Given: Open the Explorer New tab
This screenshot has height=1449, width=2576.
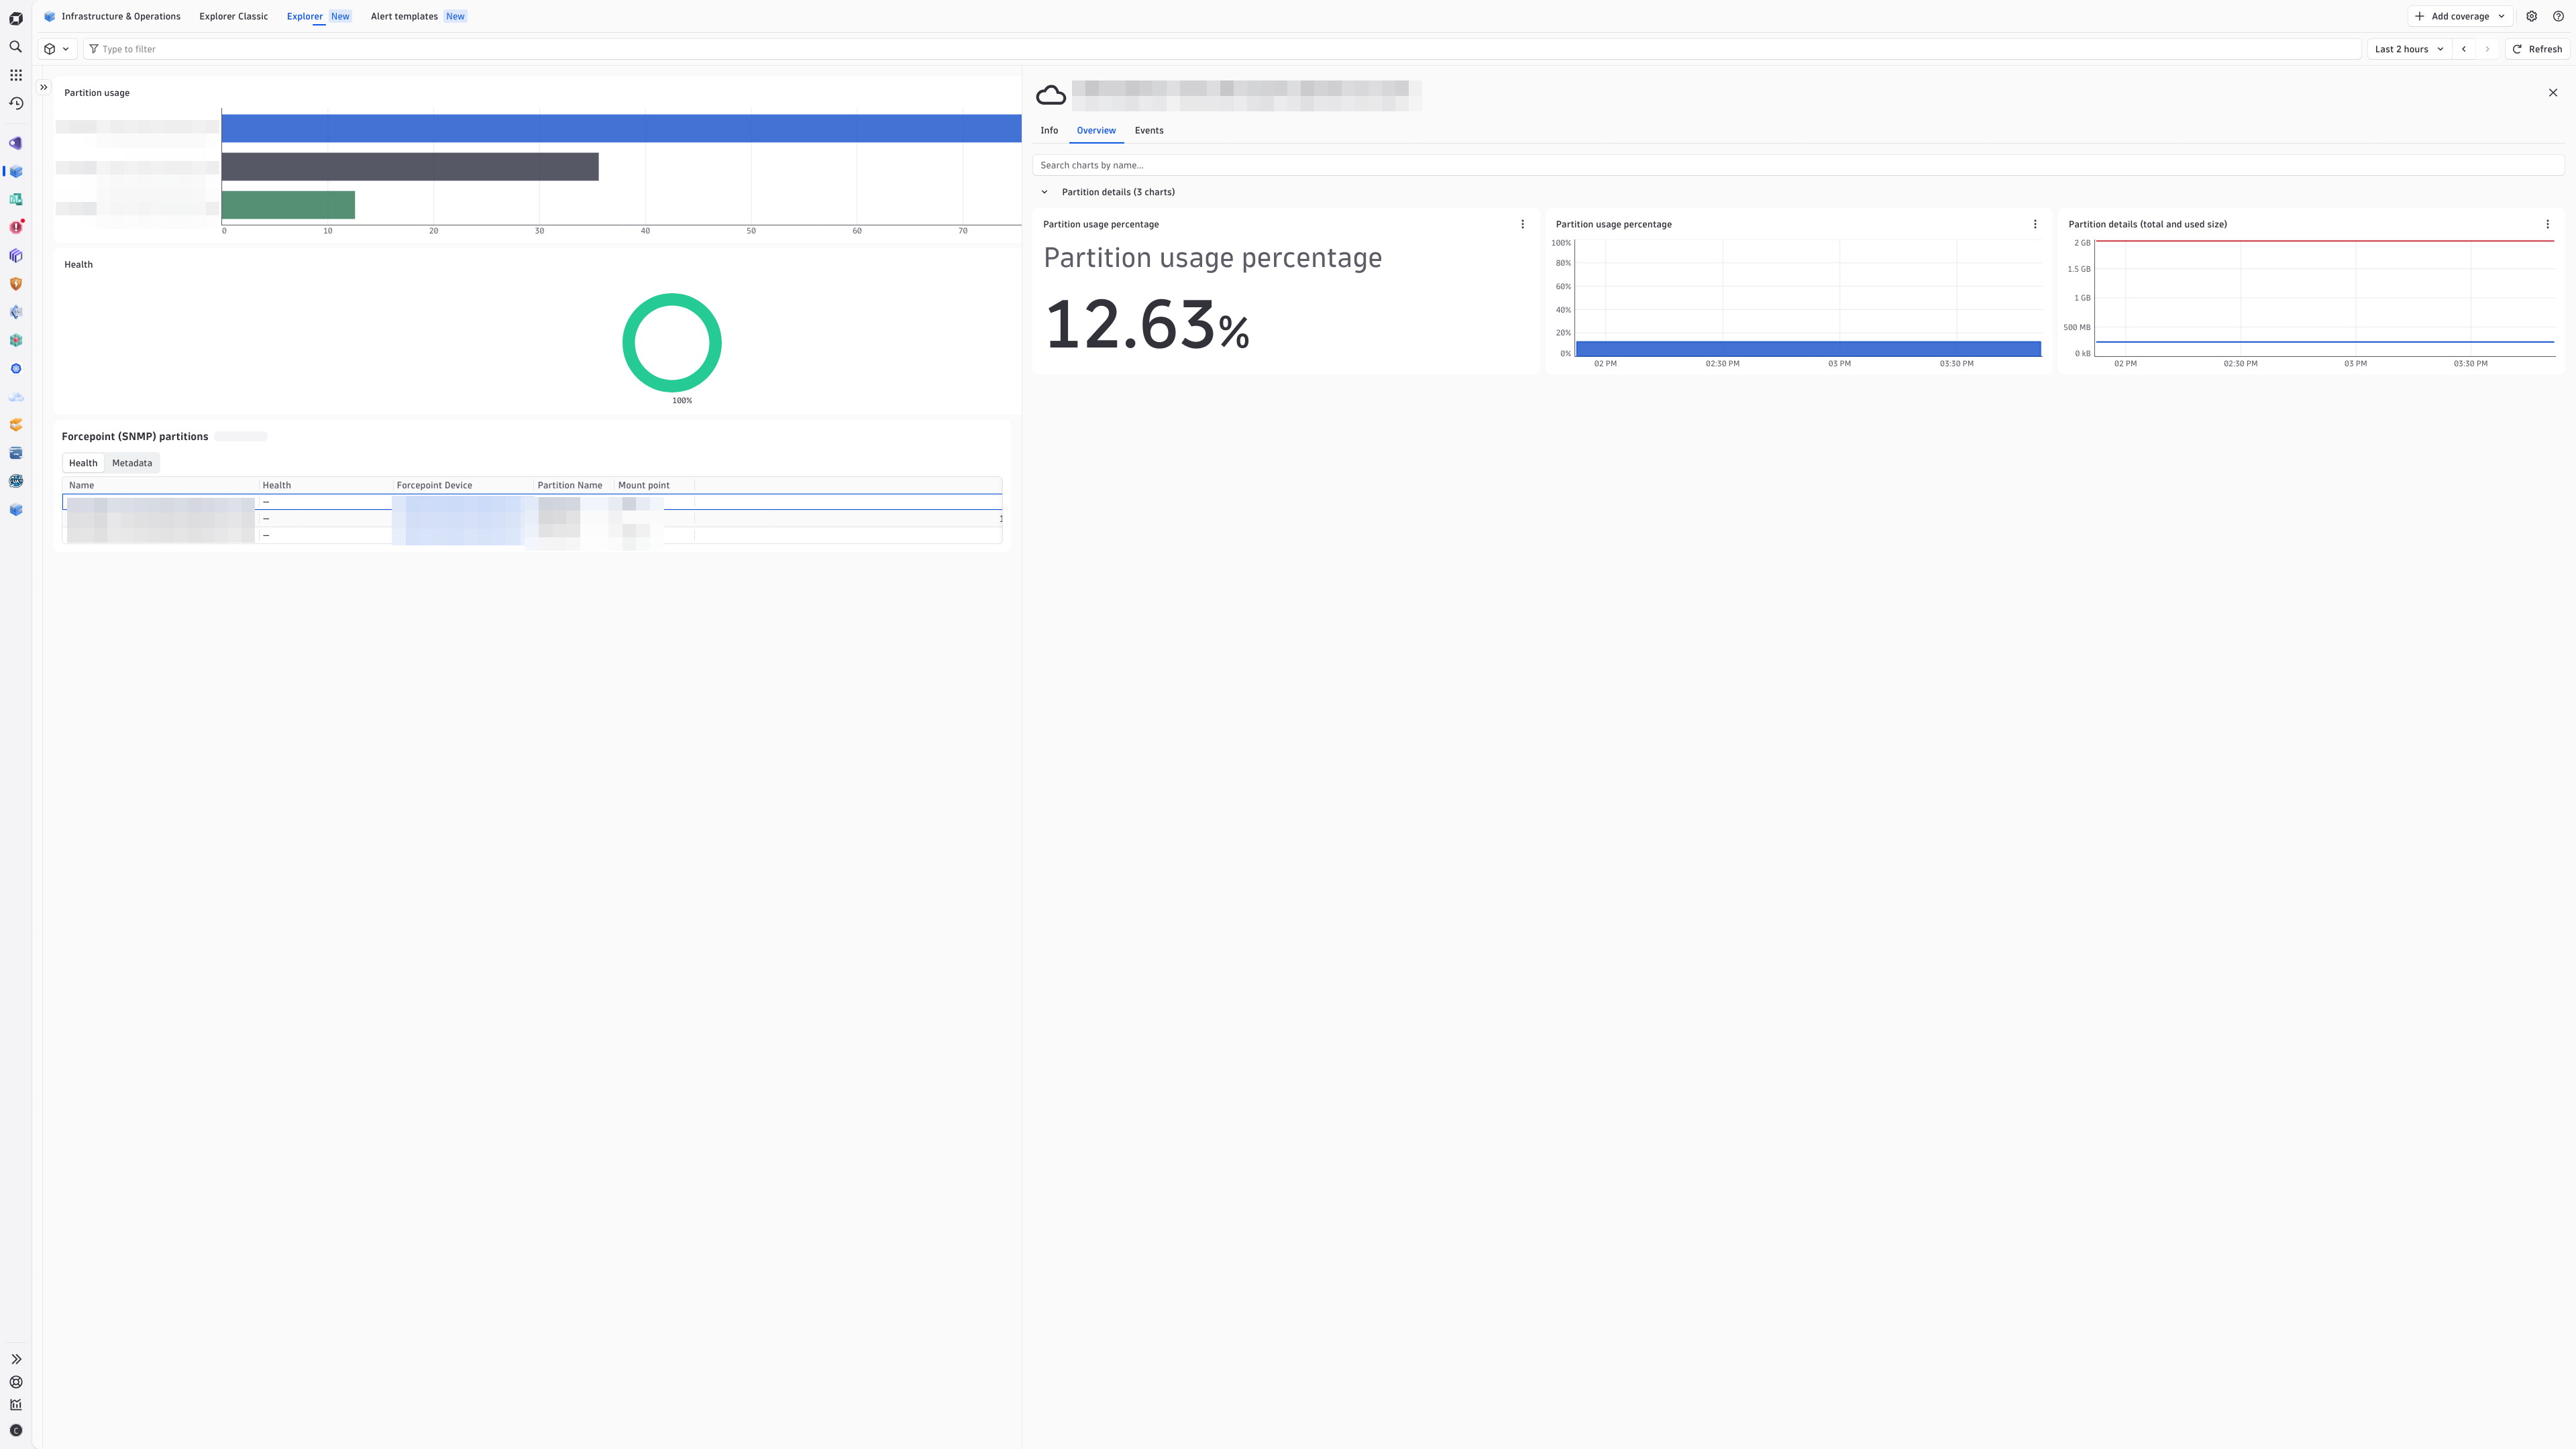Looking at the screenshot, I should 319,16.
